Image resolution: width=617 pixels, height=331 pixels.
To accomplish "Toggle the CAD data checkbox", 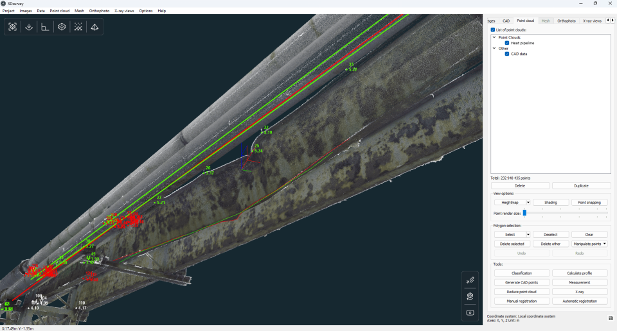I will pos(507,54).
